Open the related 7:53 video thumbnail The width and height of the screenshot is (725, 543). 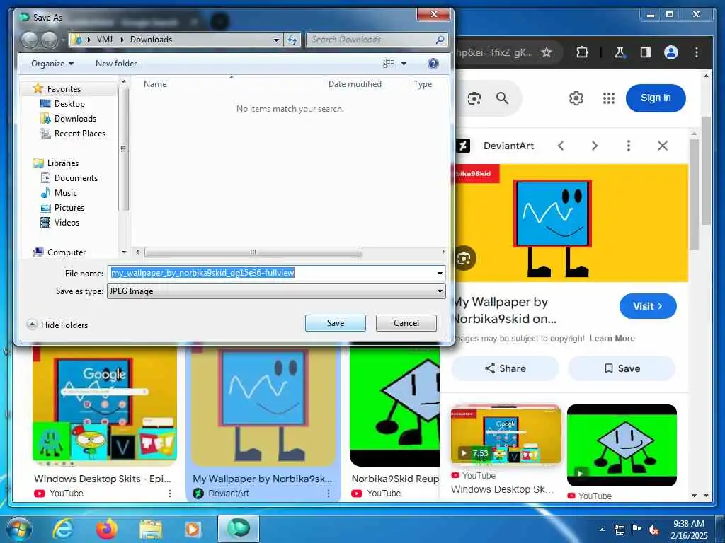tap(506, 434)
